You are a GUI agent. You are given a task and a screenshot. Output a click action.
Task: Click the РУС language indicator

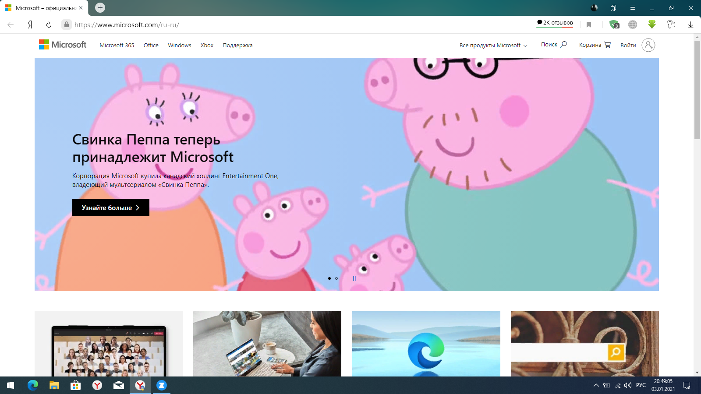pyautogui.click(x=641, y=385)
